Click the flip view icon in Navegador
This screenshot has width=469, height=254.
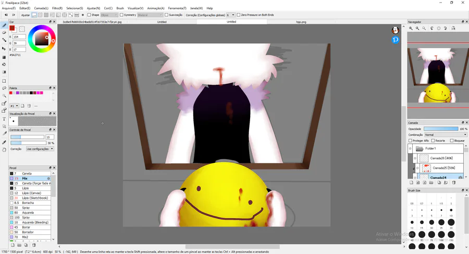tap(453, 28)
